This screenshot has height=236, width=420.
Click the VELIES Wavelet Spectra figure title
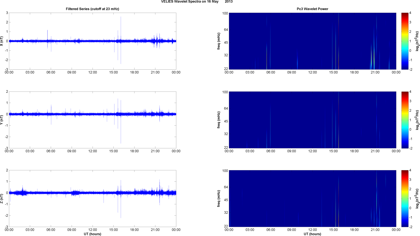pyautogui.click(x=197, y=2)
